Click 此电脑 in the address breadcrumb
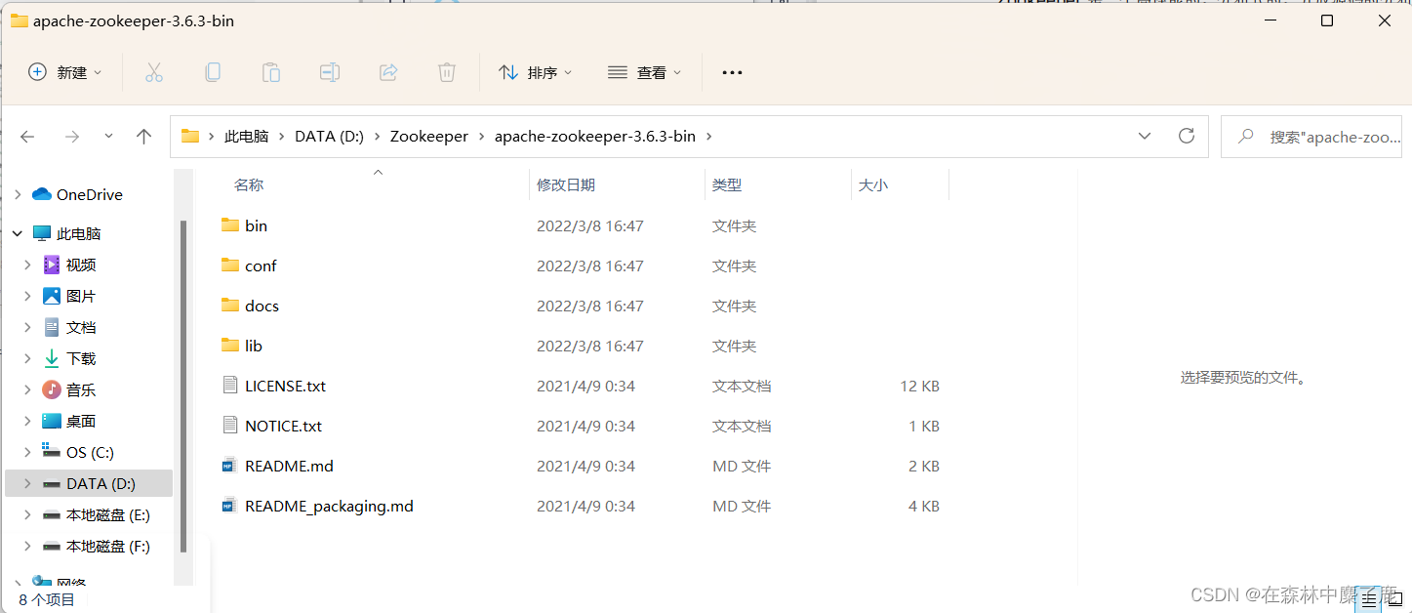The width and height of the screenshot is (1412, 613). 246,137
